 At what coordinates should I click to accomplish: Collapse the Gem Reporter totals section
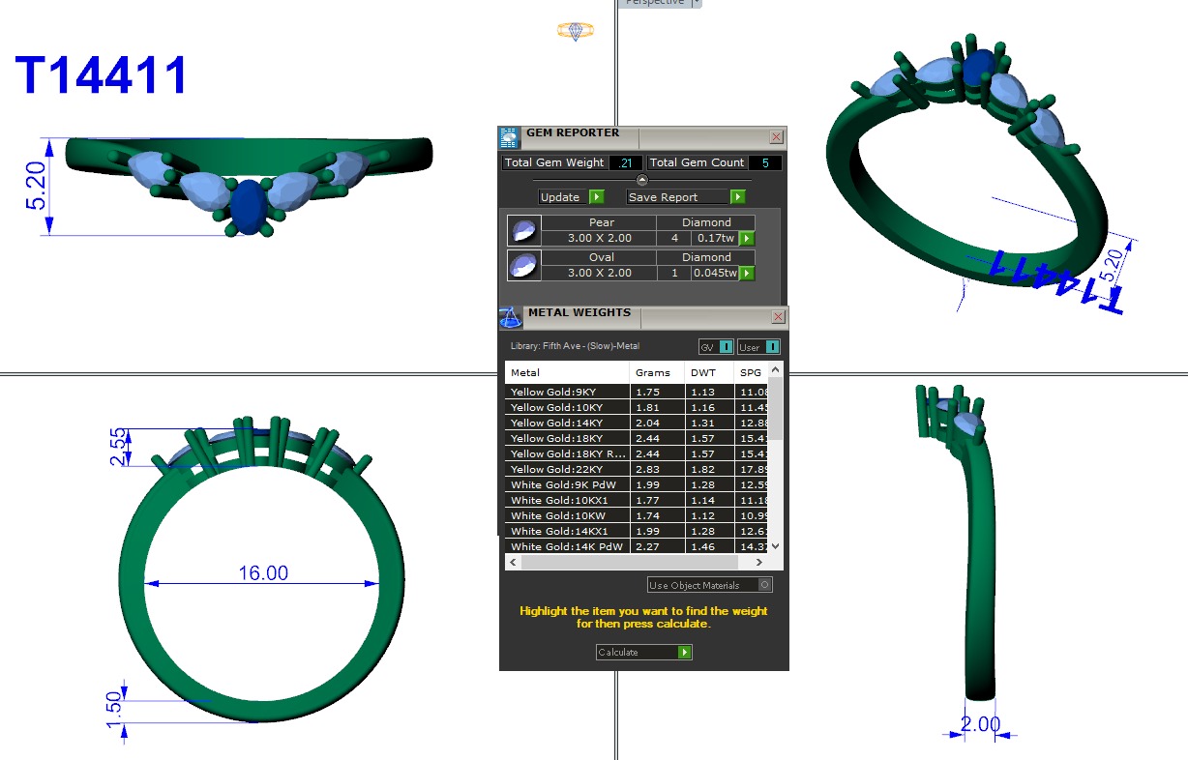642,180
